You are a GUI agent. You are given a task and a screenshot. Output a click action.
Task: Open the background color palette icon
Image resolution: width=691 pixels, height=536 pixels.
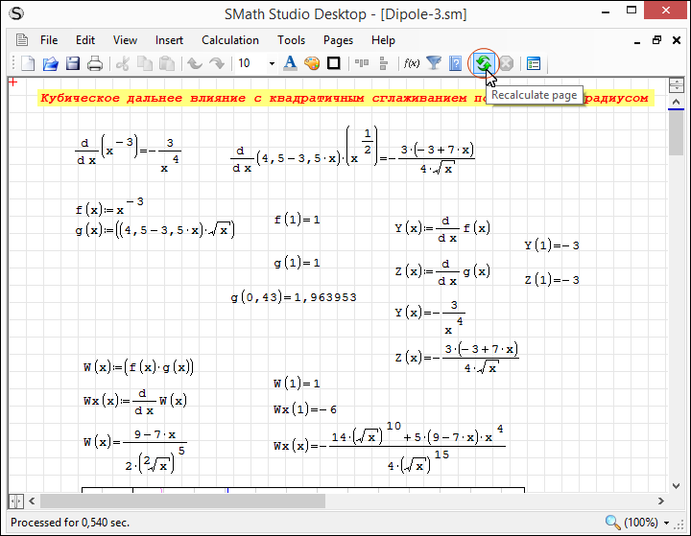(x=312, y=64)
